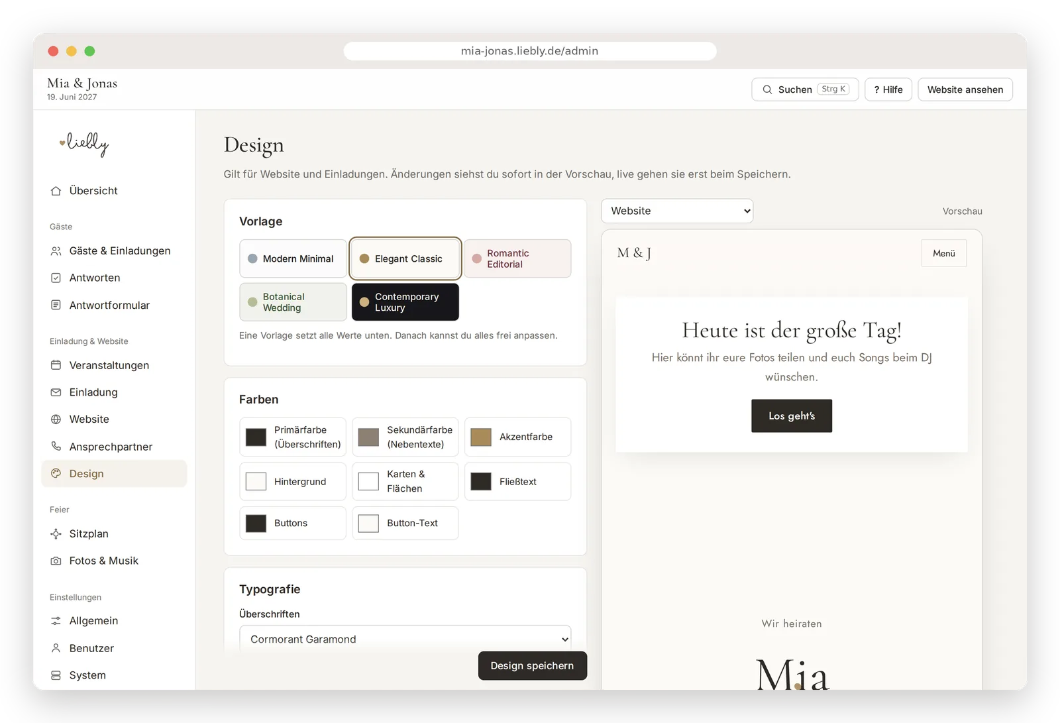The width and height of the screenshot is (1060, 723).
Task: Click the people icon for Gäste & Einladungen
Action: point(56,250)
